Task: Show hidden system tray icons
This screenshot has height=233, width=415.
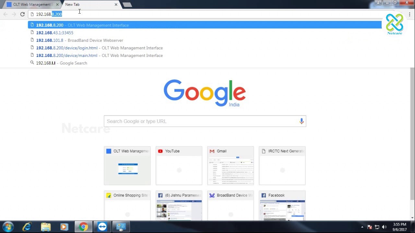Action: tap(362, 227)
